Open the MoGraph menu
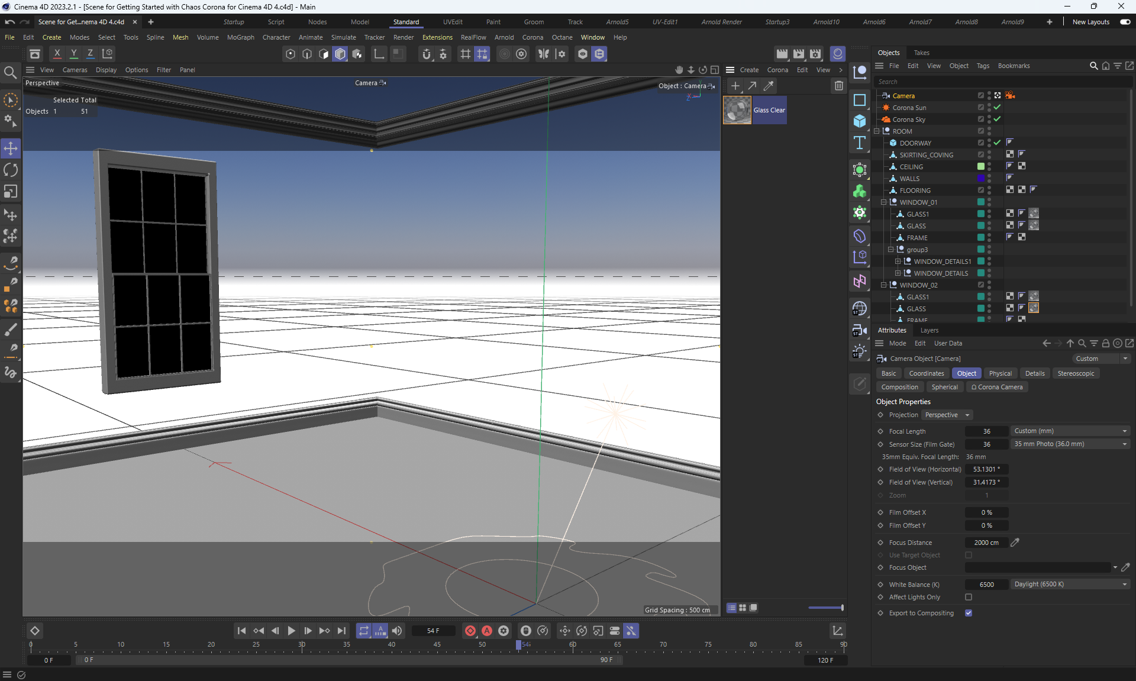 point(240,37)
